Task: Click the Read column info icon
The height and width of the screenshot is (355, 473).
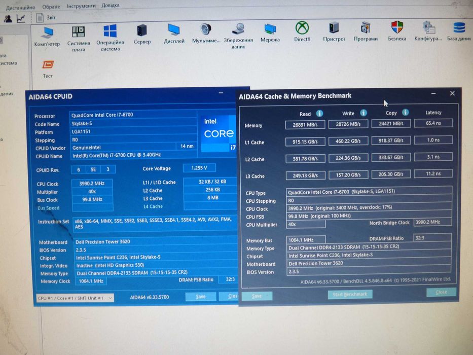Action: pos(319,114)
